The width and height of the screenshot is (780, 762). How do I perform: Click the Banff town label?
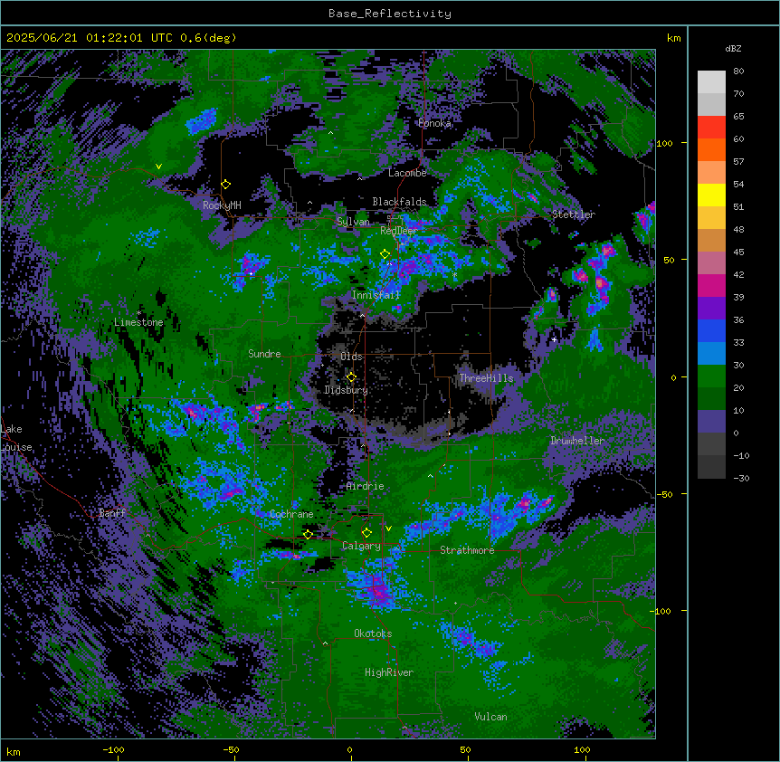(112, 513)
